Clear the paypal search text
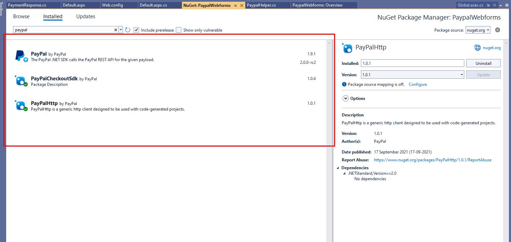 [x=116, y=30]
